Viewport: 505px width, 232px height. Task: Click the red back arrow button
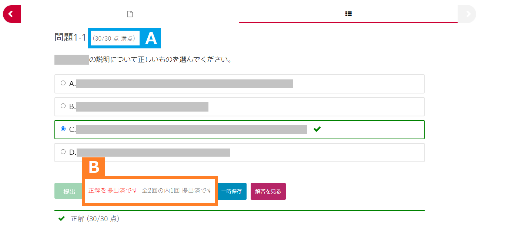pyautogui.click(x=11, y=14)
